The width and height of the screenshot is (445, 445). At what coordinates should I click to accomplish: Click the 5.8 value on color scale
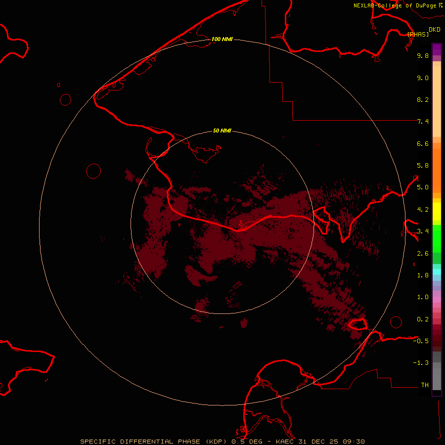click(423, 166)
